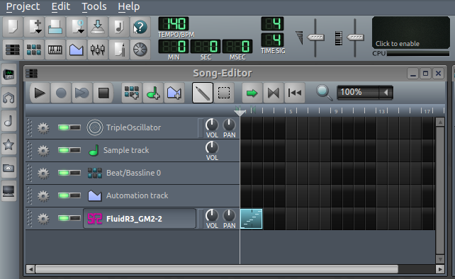The height and width of the screenshot is (279, 455).
Task: Click time signature numerator value
Action: 272,23
